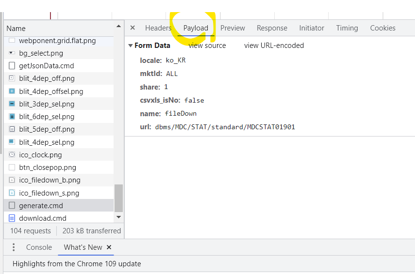Select the blit_3dep_sel.png request
415x274 pixels.
point(59,104)
